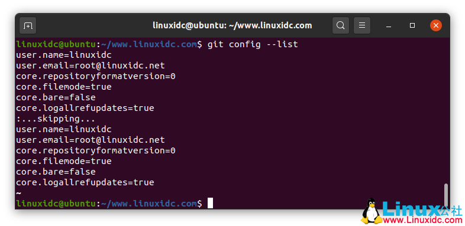Click the path in the bottom prompt
Image resolution: width=465 pixels, height=226 pixels.
pos(149,204)
